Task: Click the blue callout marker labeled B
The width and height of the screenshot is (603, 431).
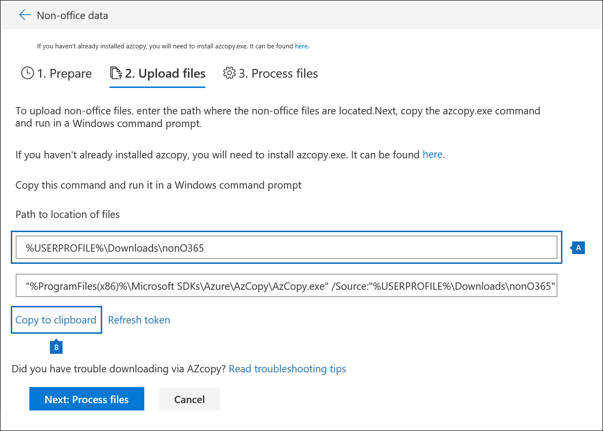Action: [x=56, y=347]
